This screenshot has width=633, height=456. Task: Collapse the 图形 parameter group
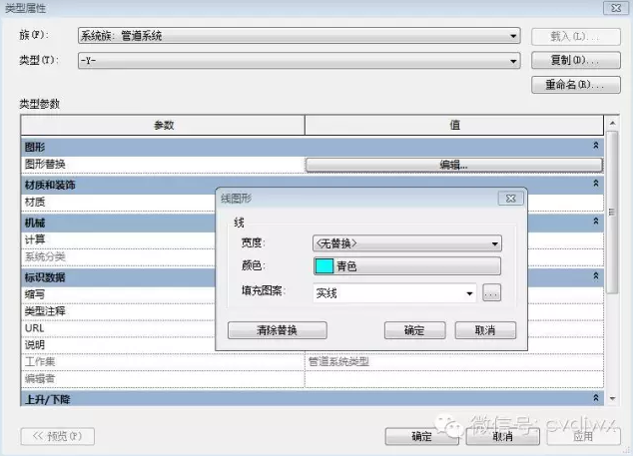click(596, 146)
